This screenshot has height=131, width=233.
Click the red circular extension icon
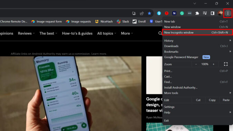coord(167,13)
